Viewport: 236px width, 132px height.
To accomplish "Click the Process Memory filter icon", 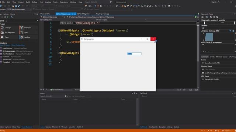I will 230,31.
